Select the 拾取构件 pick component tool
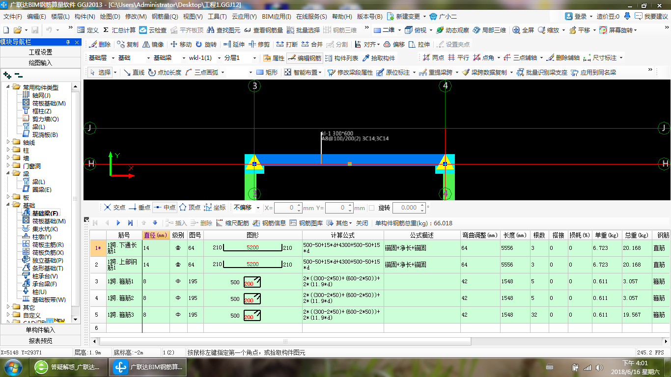 click(x=378, y=58)
